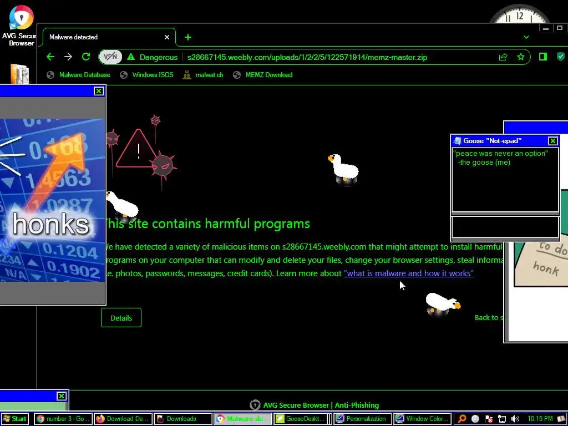Close the Goose Not-epad window
The image size is (568, 426).
click(x=553, y=140)
